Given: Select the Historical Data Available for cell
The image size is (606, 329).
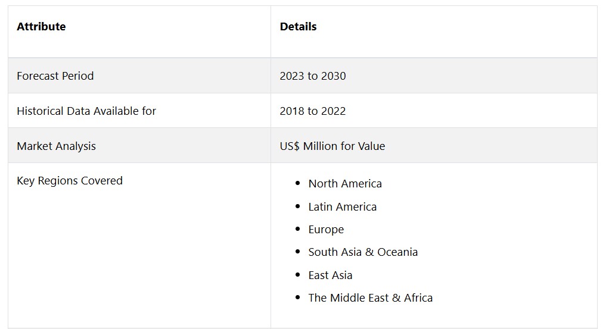Looking at the screenshot, I should tap(86, 111).
